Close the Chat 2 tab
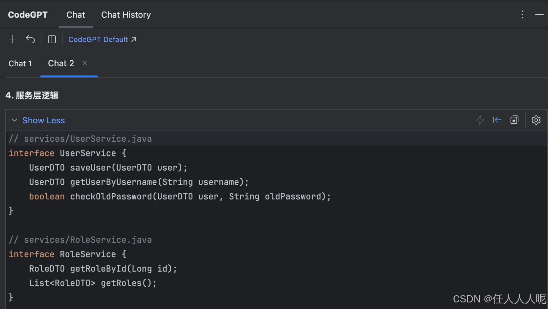The image size is (548, 309). pyautogui.click(x=85, y=63)
